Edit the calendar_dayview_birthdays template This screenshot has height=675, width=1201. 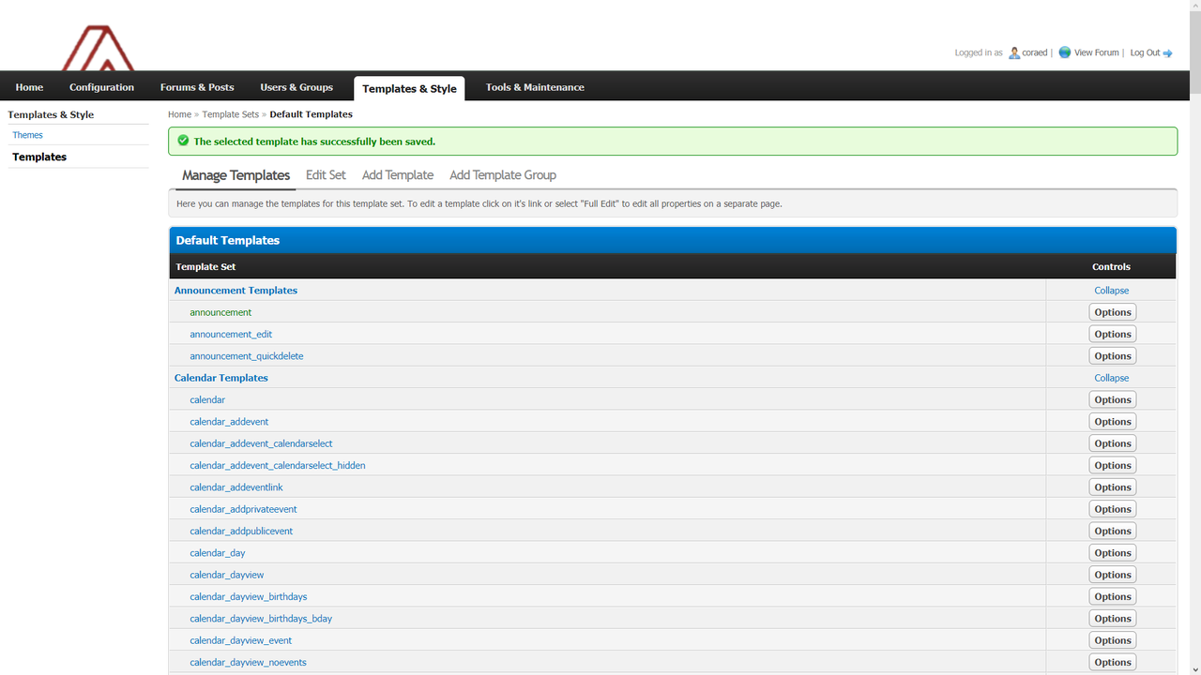[249, 596]
